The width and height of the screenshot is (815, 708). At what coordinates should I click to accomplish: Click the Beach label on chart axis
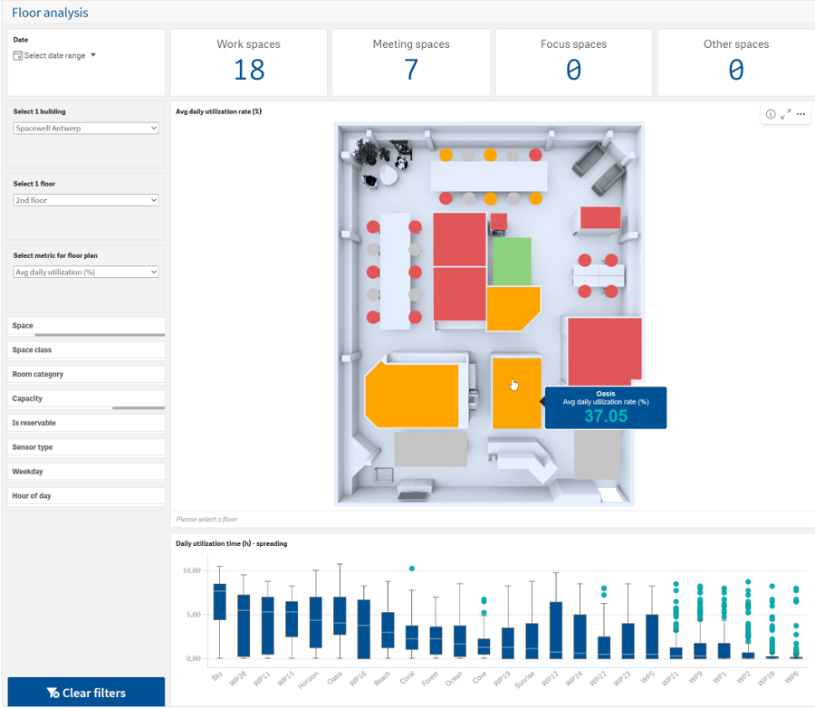(382, 678)
